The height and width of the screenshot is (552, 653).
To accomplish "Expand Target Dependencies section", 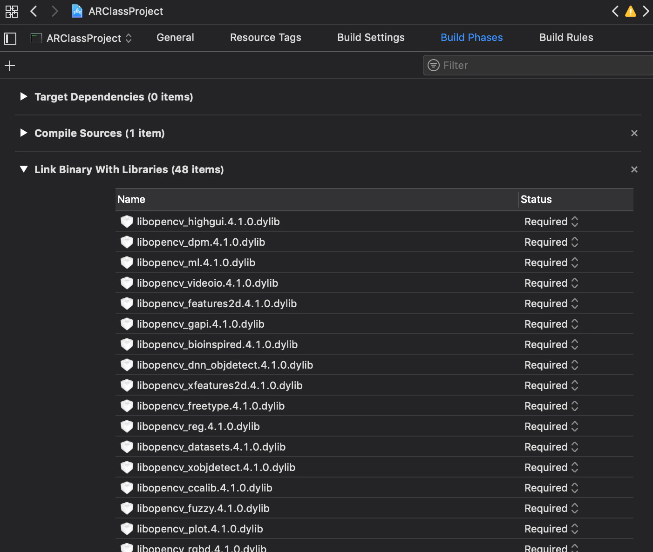I will pos(24,96).
